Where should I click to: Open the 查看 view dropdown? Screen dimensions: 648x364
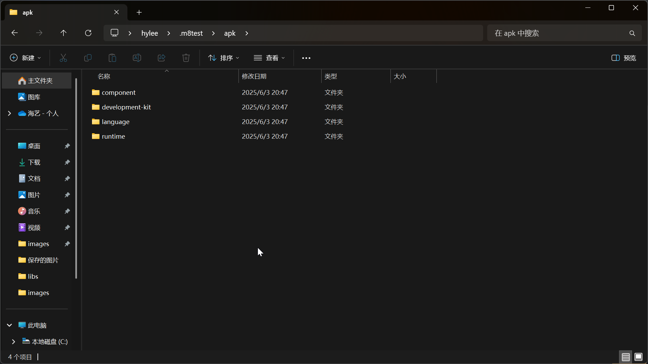[269, 58]
